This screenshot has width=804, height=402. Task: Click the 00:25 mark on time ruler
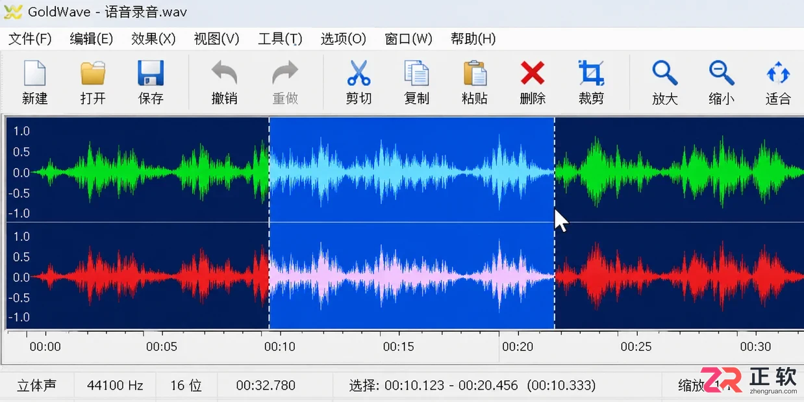pos(636,347)
